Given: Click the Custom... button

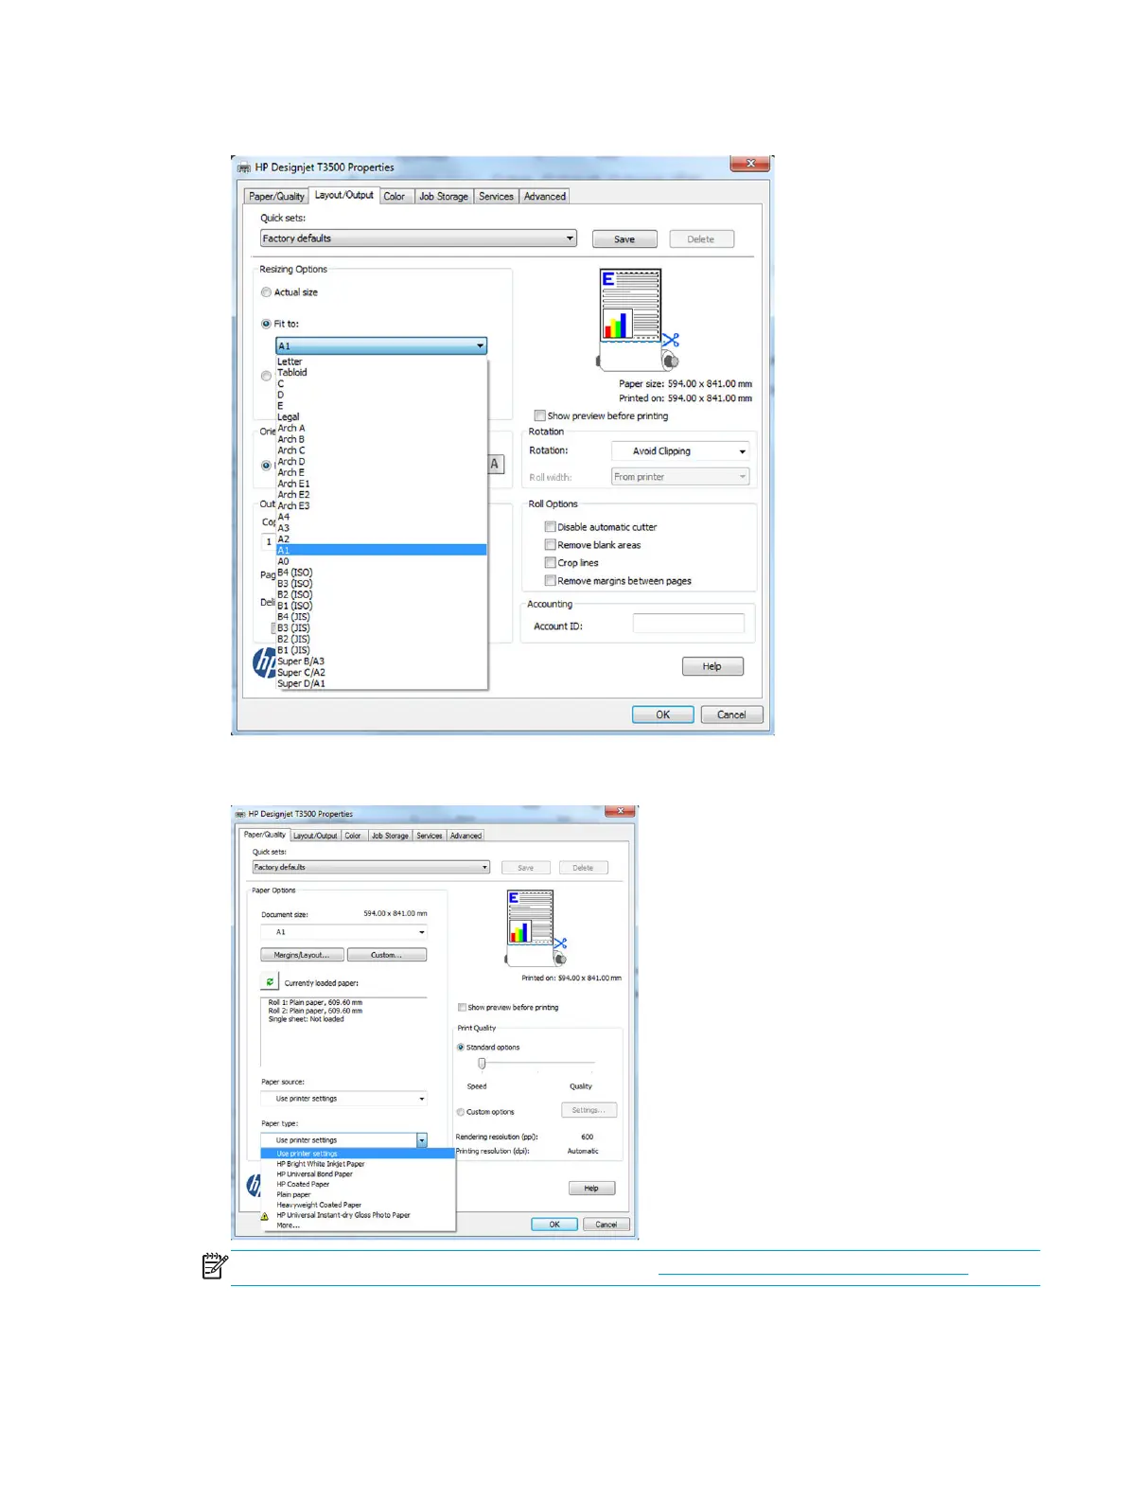Looking at the screenshot, I should tap(387, 955).
